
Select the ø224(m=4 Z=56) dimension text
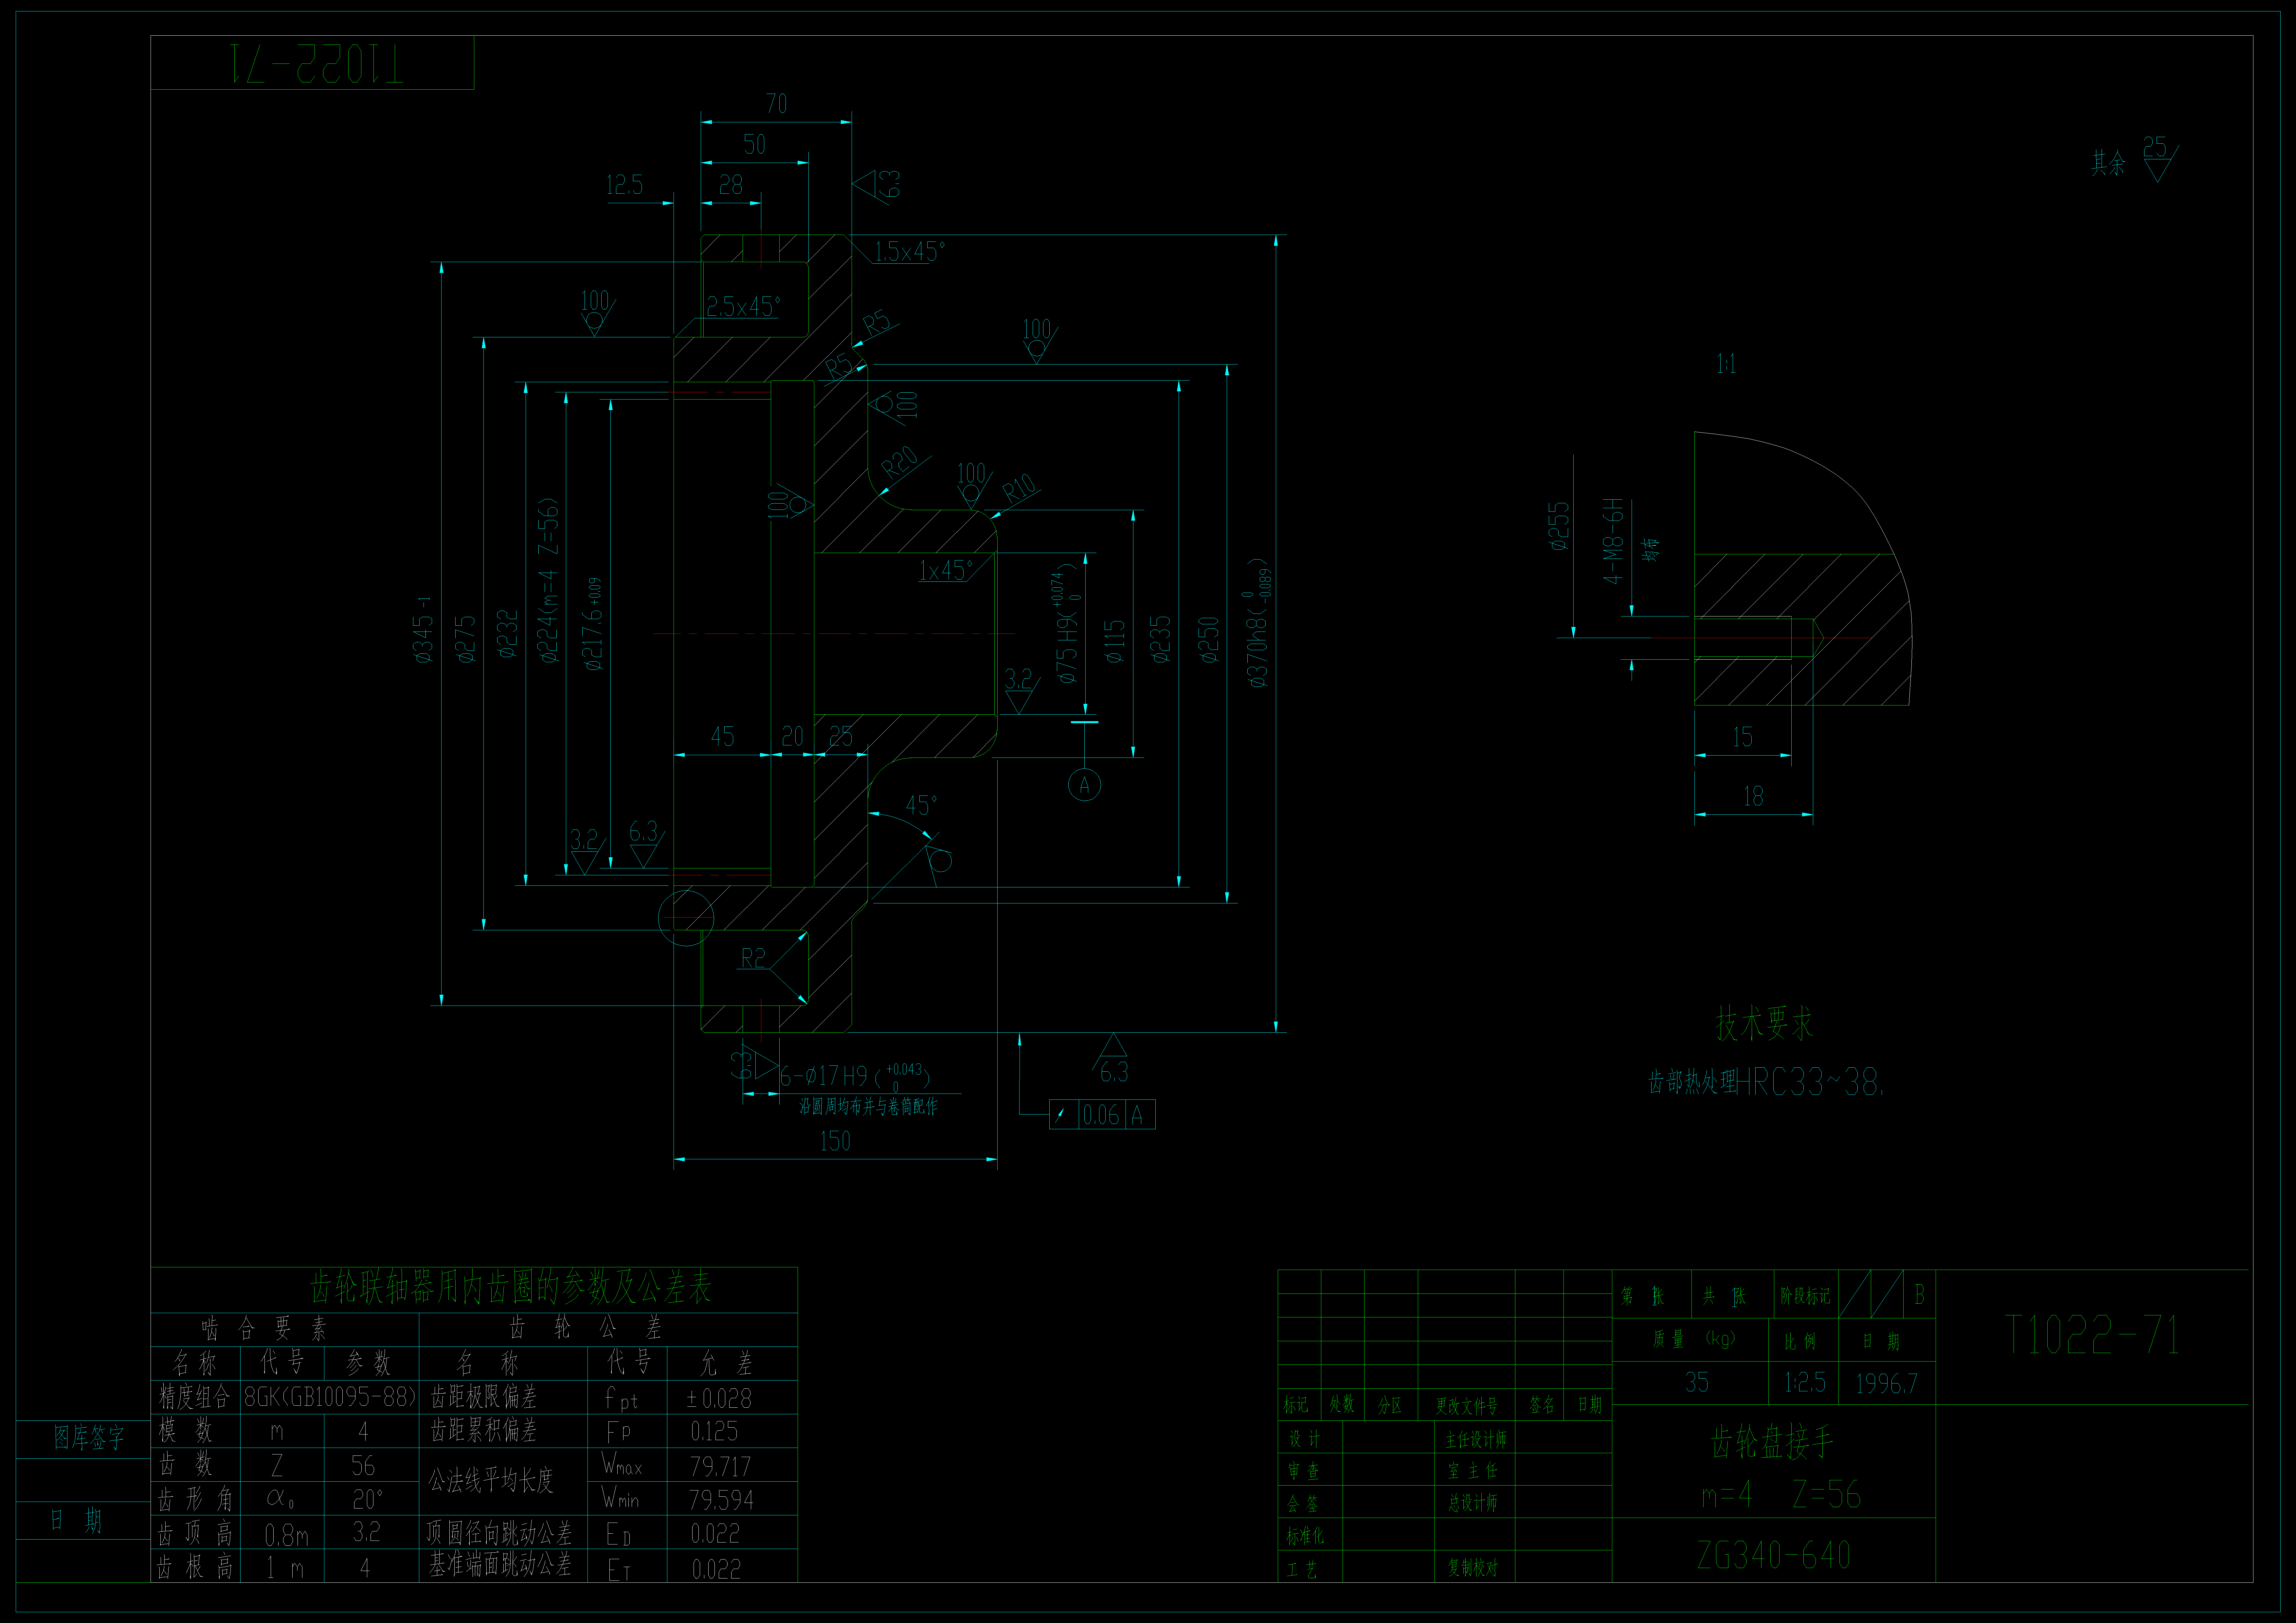pyautogui.click(x=548, y=581)
